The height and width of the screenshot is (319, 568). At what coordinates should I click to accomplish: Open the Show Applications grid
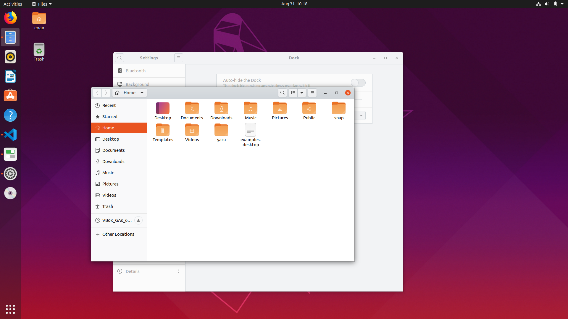pos(10,309)
